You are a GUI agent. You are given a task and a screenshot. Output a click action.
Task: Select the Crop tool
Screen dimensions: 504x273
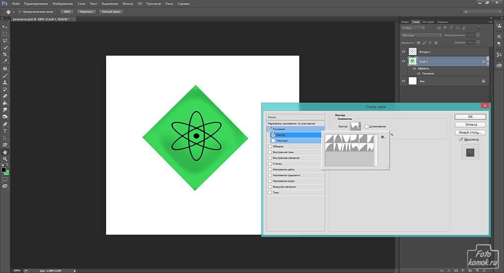(x=5, y=54)
